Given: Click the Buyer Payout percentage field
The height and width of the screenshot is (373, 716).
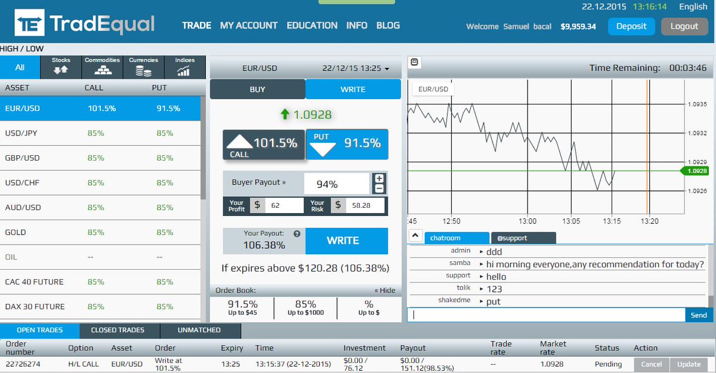Looking at the screenshot, I should point(337,184).
